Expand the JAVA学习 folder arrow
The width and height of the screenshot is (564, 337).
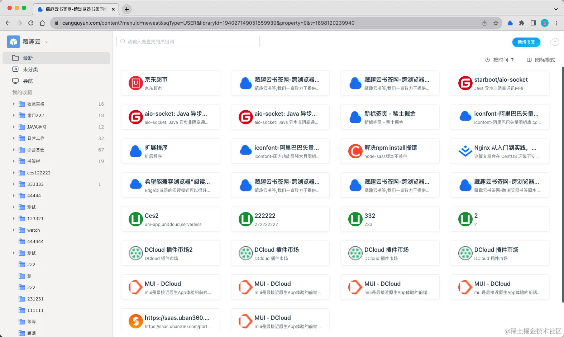[14, 127]
